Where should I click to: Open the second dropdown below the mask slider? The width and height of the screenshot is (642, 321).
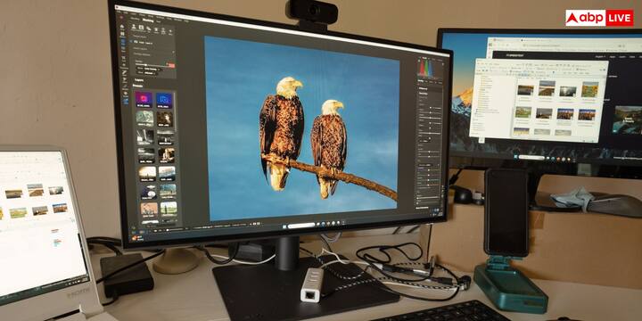150,73
